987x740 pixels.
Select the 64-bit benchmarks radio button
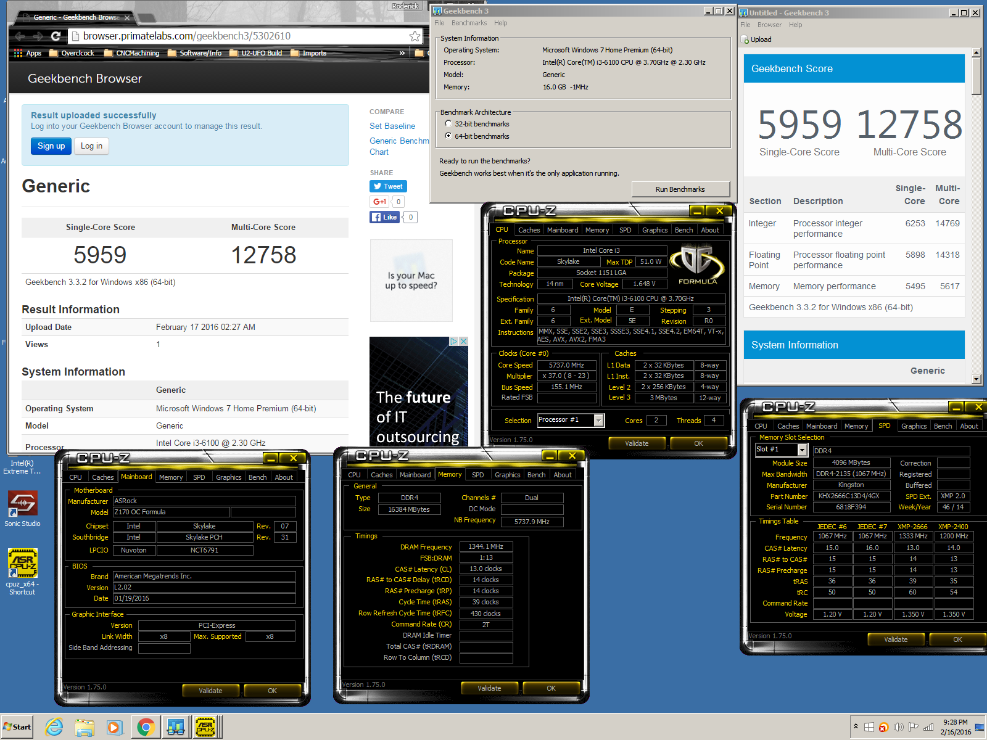(448, 136)
